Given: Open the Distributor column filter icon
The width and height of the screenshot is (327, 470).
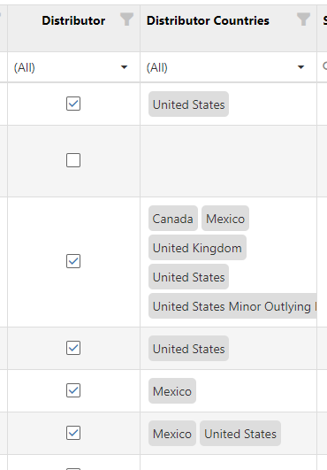Looking at the screenshot, I should click(x=126, y=19).
